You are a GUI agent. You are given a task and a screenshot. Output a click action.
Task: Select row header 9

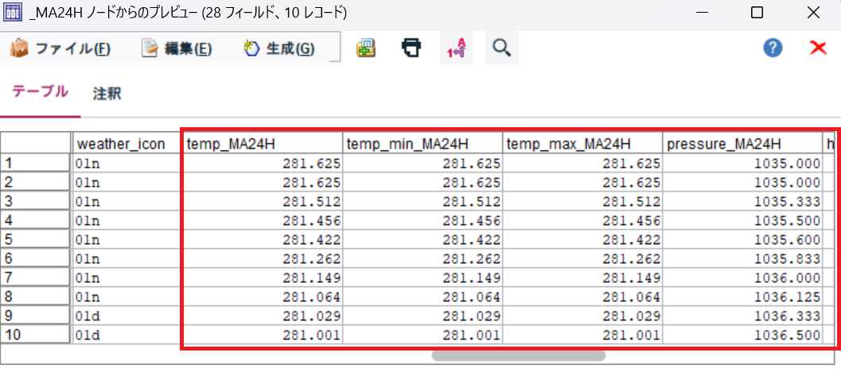coord(35,317)
